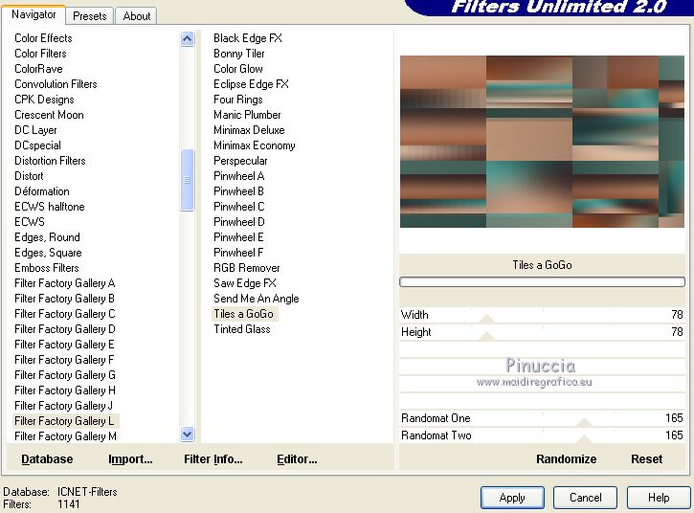Select Filter Factory Gallery C

[65, 314]
